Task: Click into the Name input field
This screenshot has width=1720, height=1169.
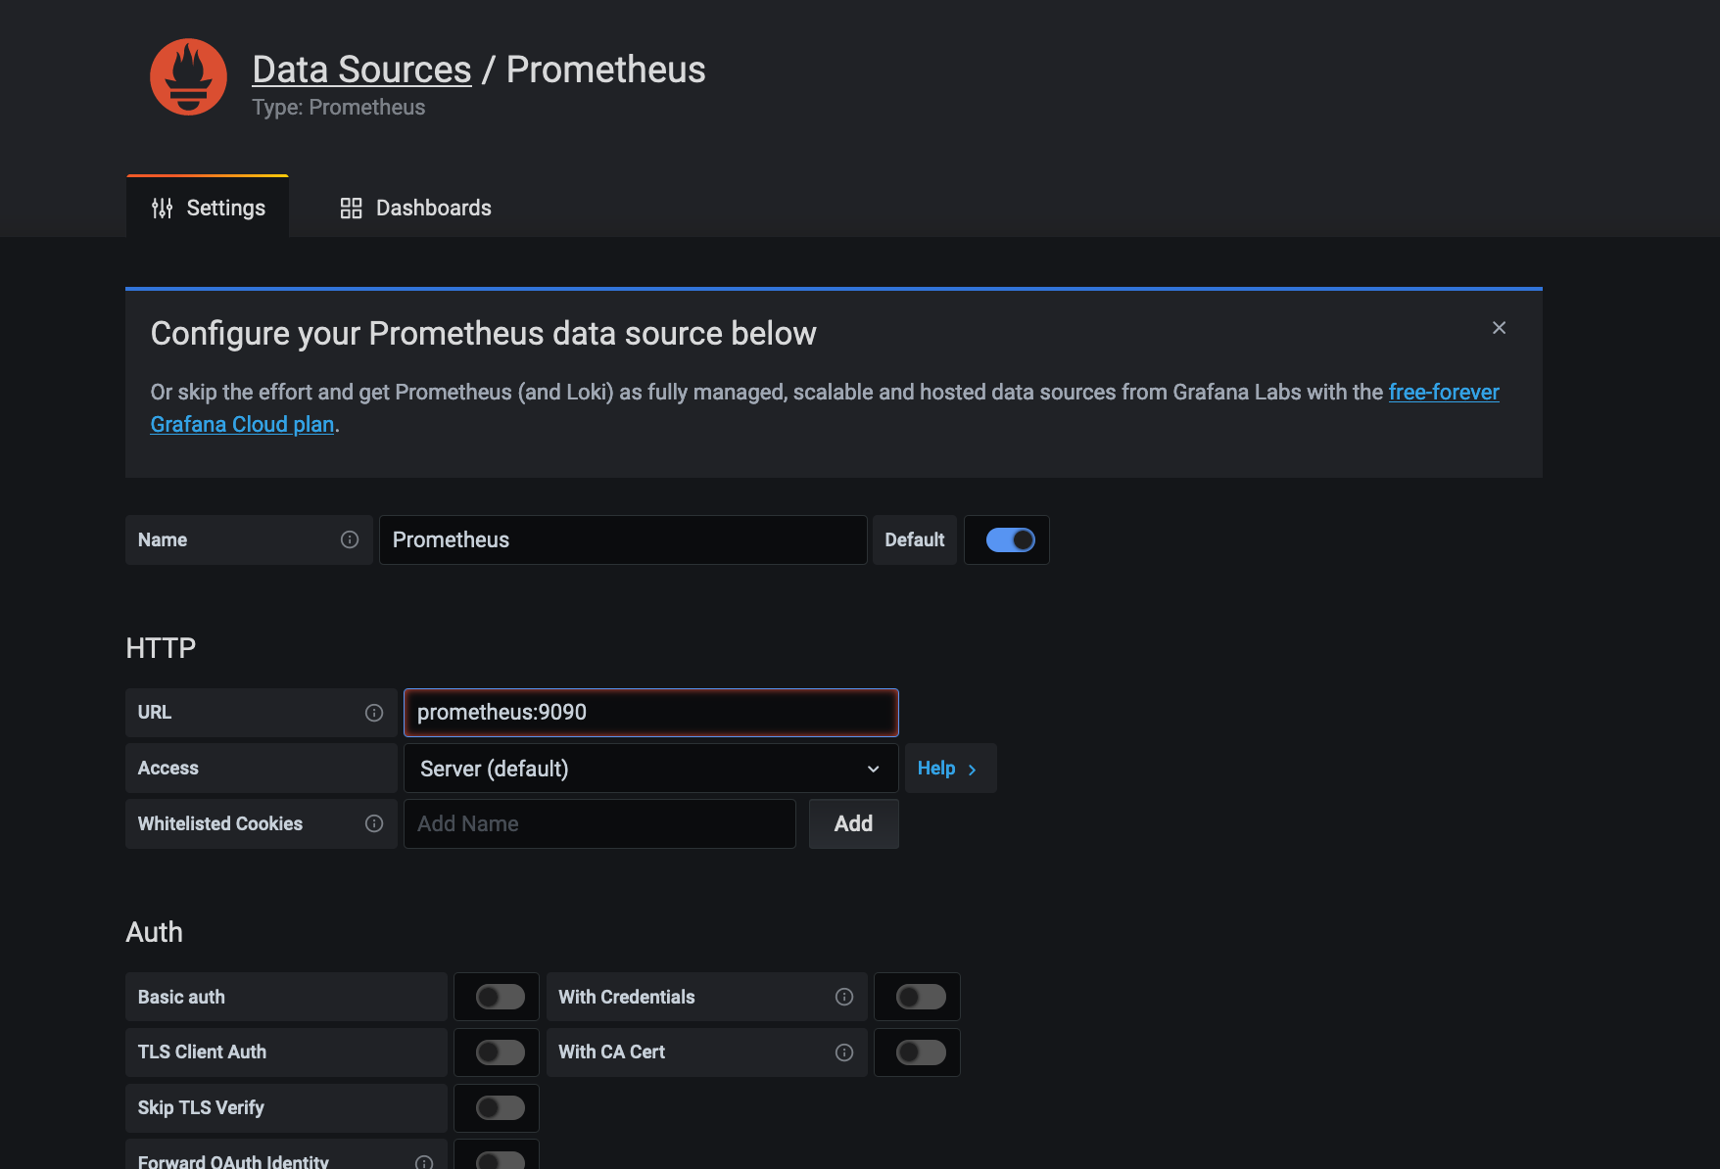Action: [x=623, y=539]
